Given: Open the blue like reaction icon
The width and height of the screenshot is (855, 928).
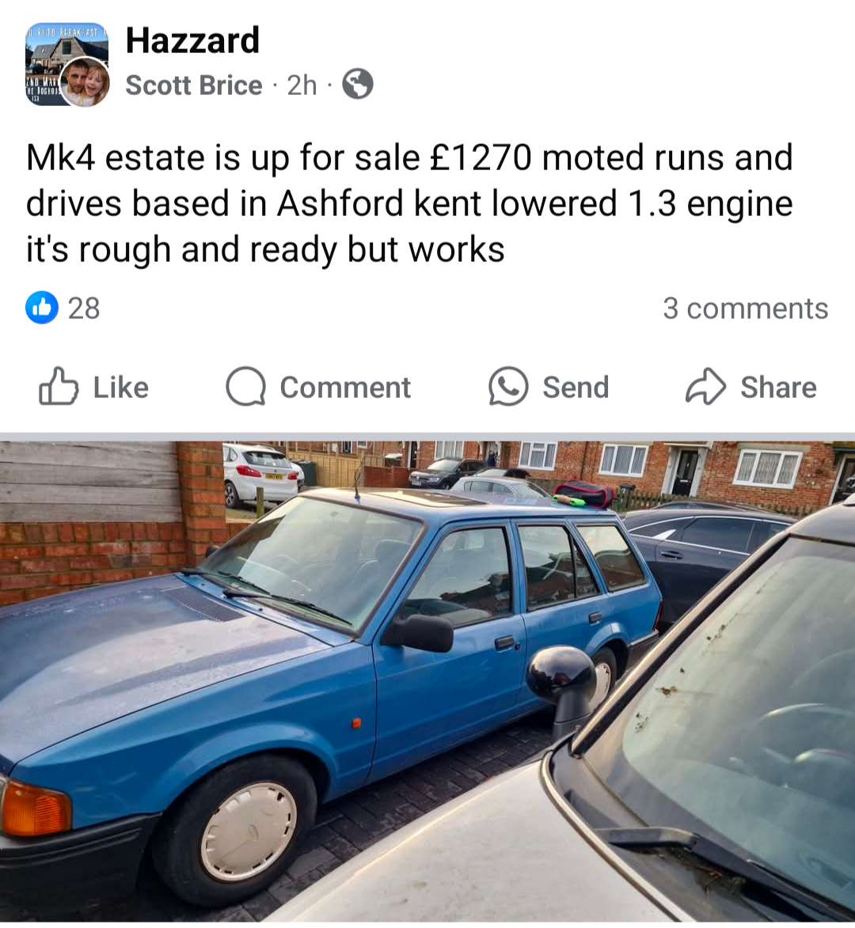Looking at the screenshot, I should pos(42,308).
